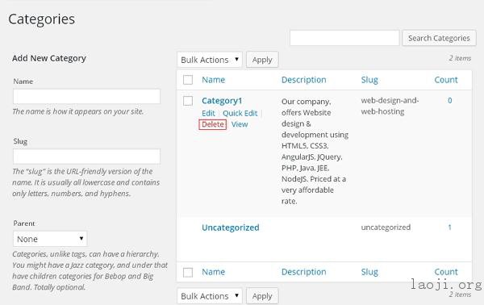Sort by Description in the table header
The image size is (484, 305).
click(304, 80)
